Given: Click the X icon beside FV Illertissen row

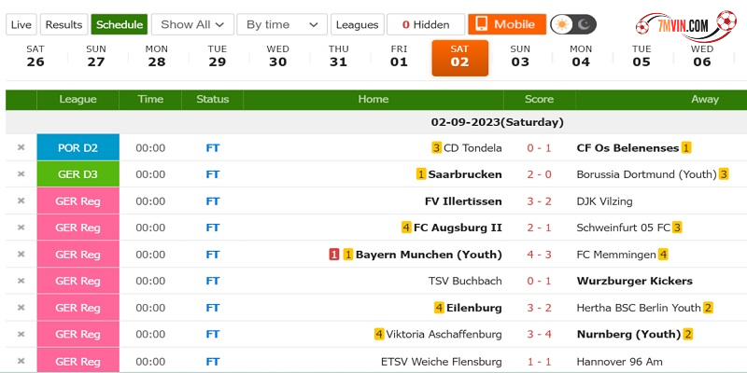Looking at the screenshot, I should 21,201.
